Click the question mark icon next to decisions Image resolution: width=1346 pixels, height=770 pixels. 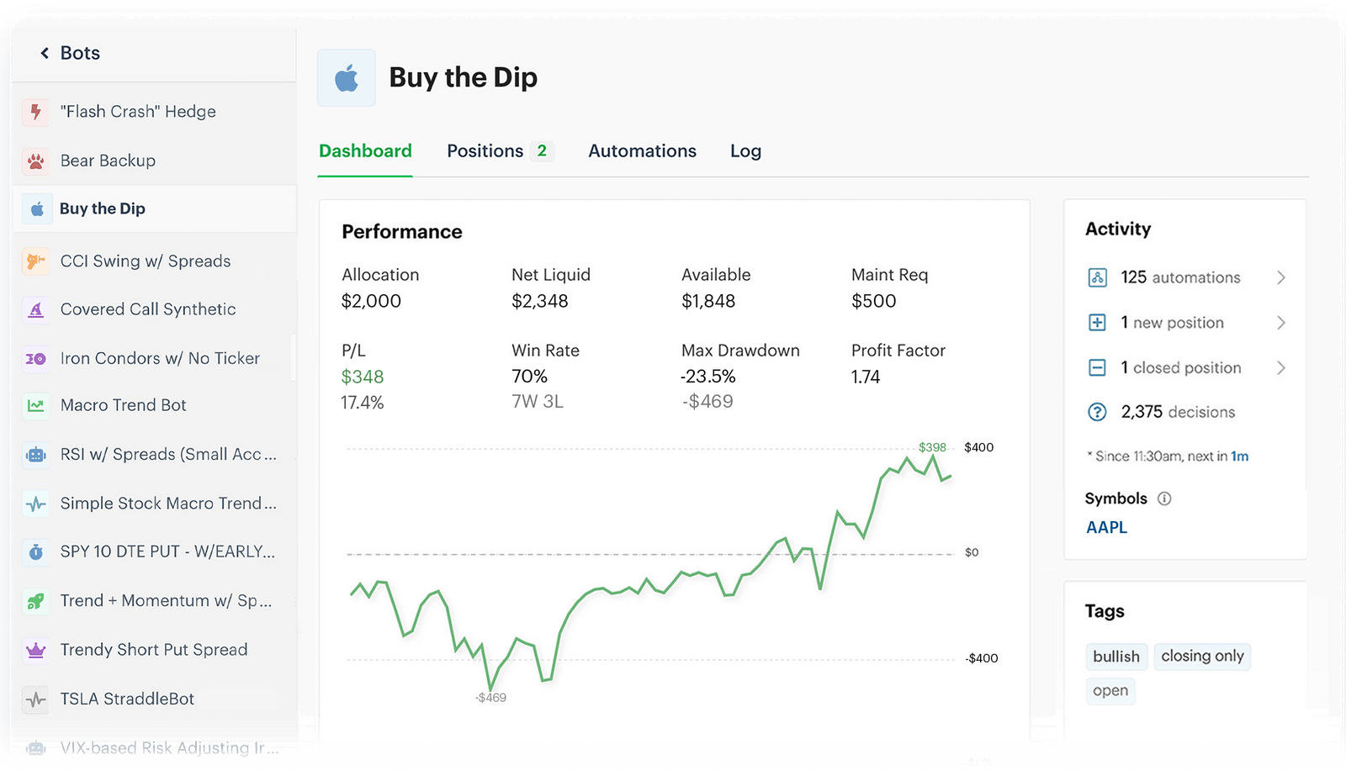pos(1098,412)
